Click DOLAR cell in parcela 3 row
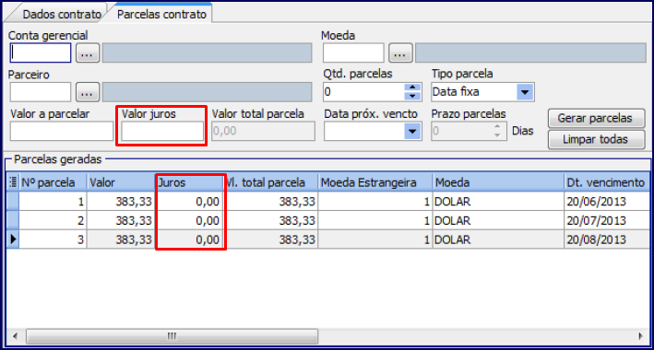 (498, 239)
